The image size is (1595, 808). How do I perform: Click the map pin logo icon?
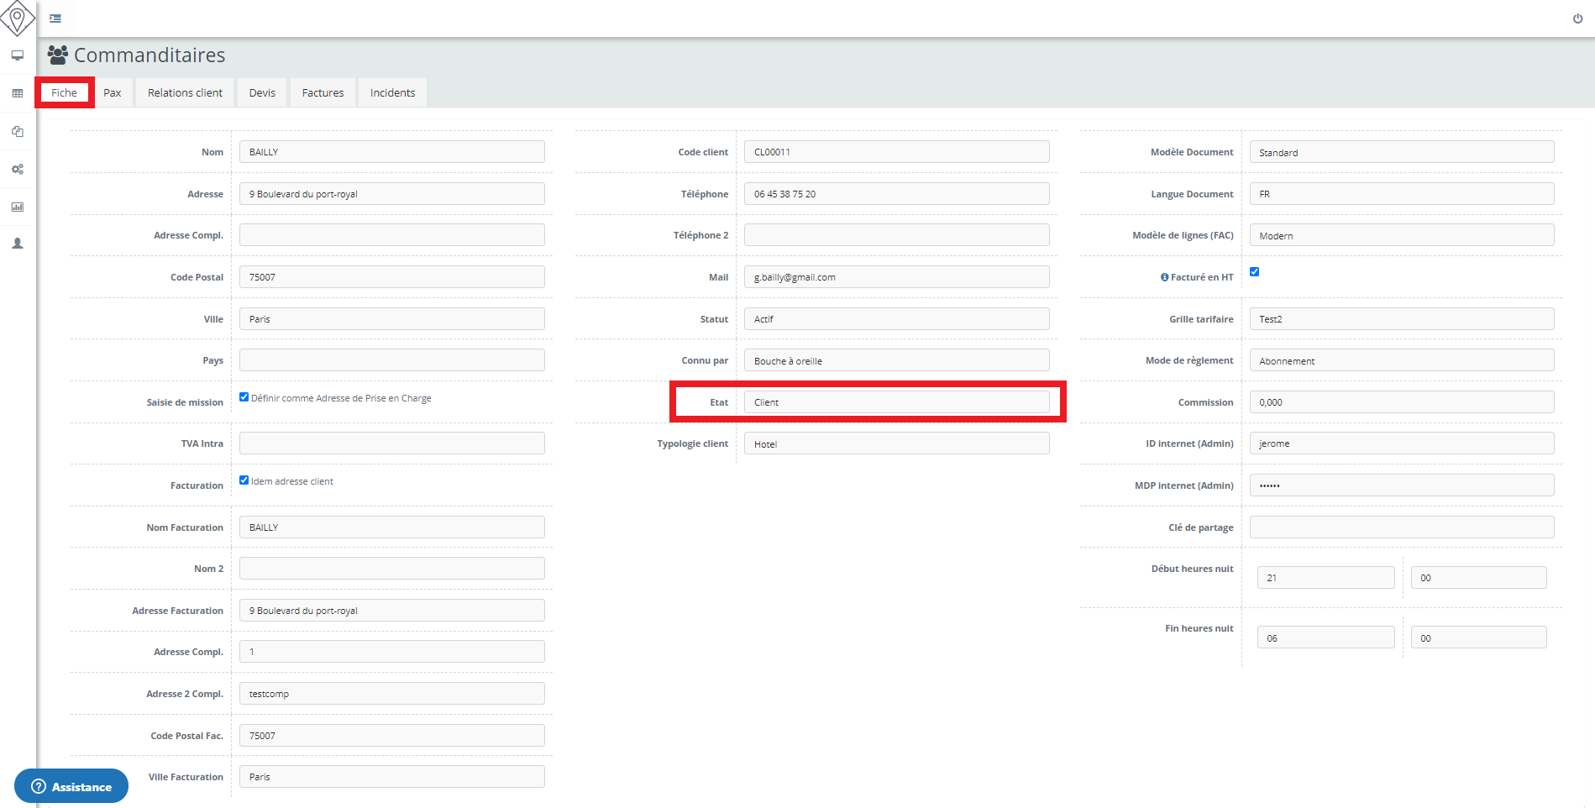pos(17,18)
